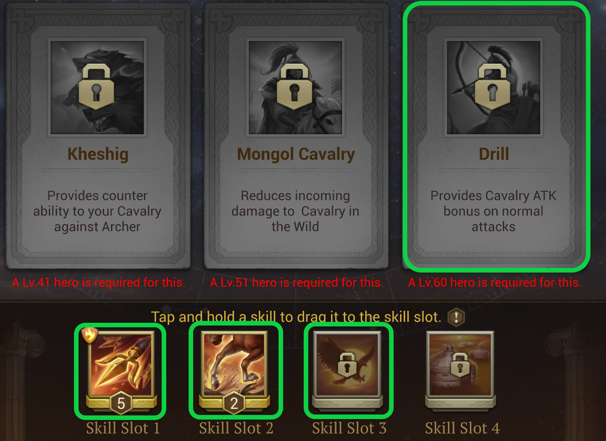Open the exclamation info icon beside hint
Screen dimensions: 606x441
point(456,317)
